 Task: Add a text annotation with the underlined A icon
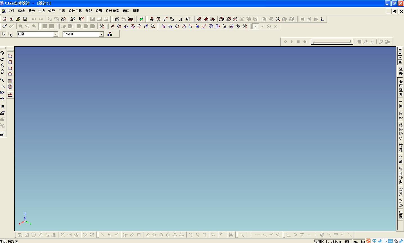click(10, 95)
